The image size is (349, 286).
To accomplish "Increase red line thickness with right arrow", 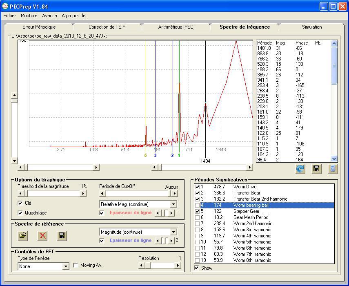I will point(171,213).
